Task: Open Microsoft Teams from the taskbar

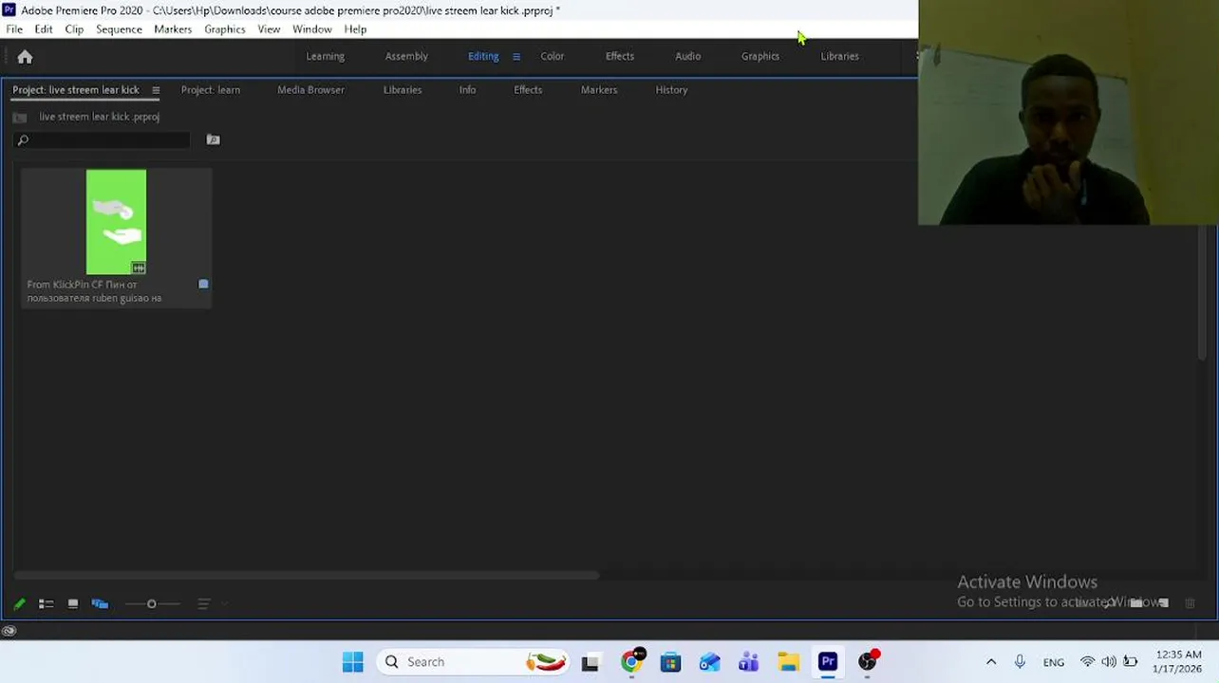Action: [x=749, y=662]
